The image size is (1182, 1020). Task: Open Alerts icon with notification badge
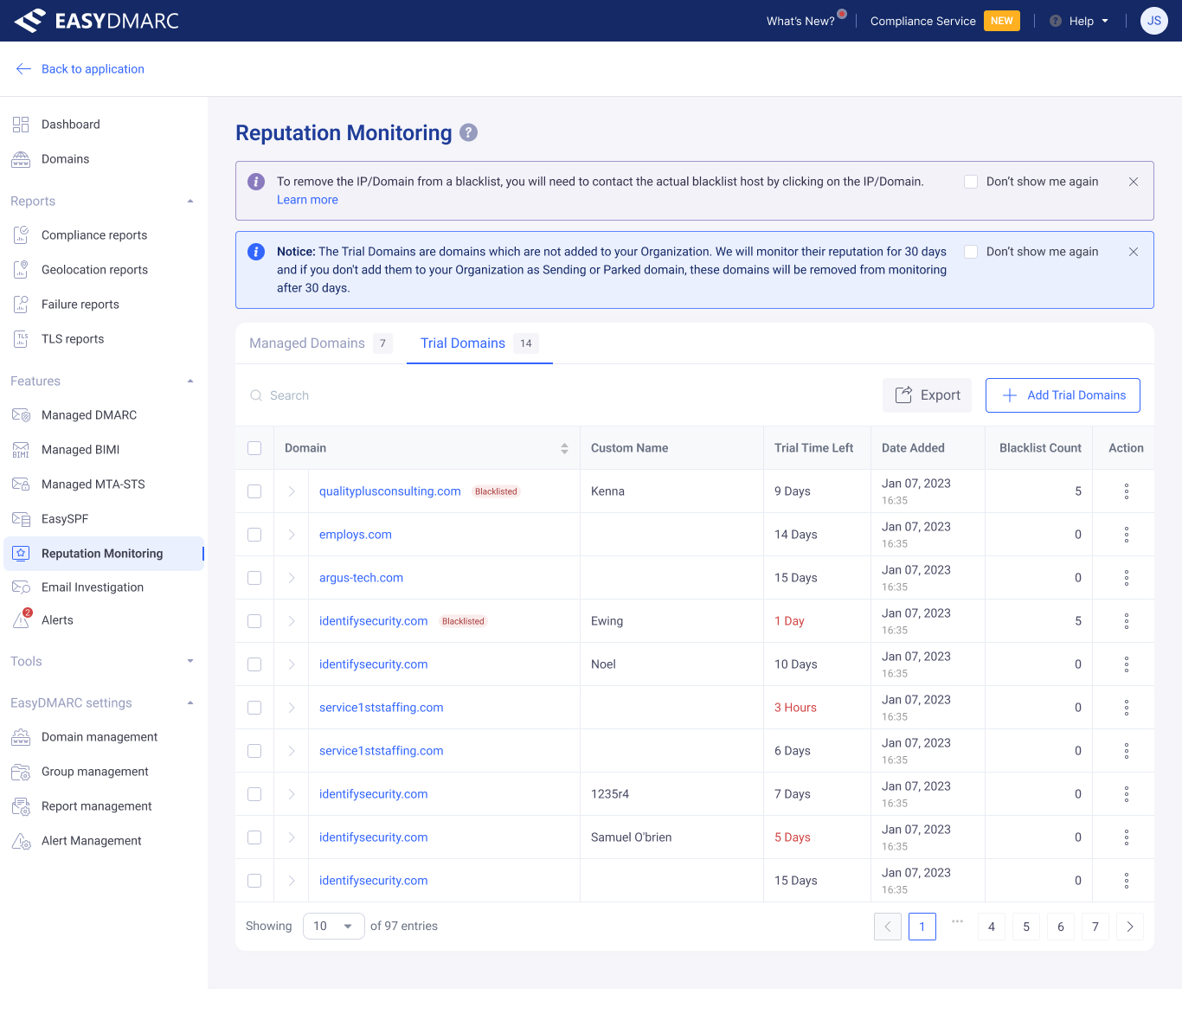coord(22,619)
